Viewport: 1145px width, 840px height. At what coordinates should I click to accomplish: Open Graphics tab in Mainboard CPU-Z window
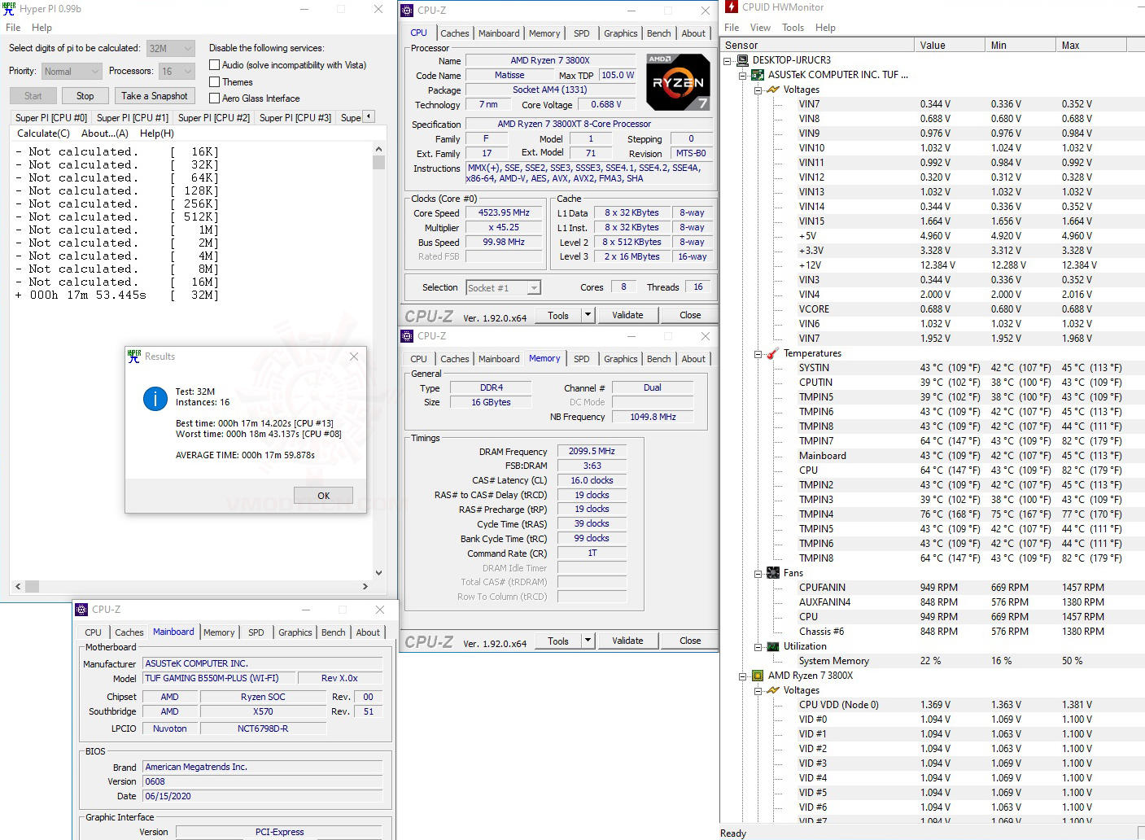coord(295,632)
